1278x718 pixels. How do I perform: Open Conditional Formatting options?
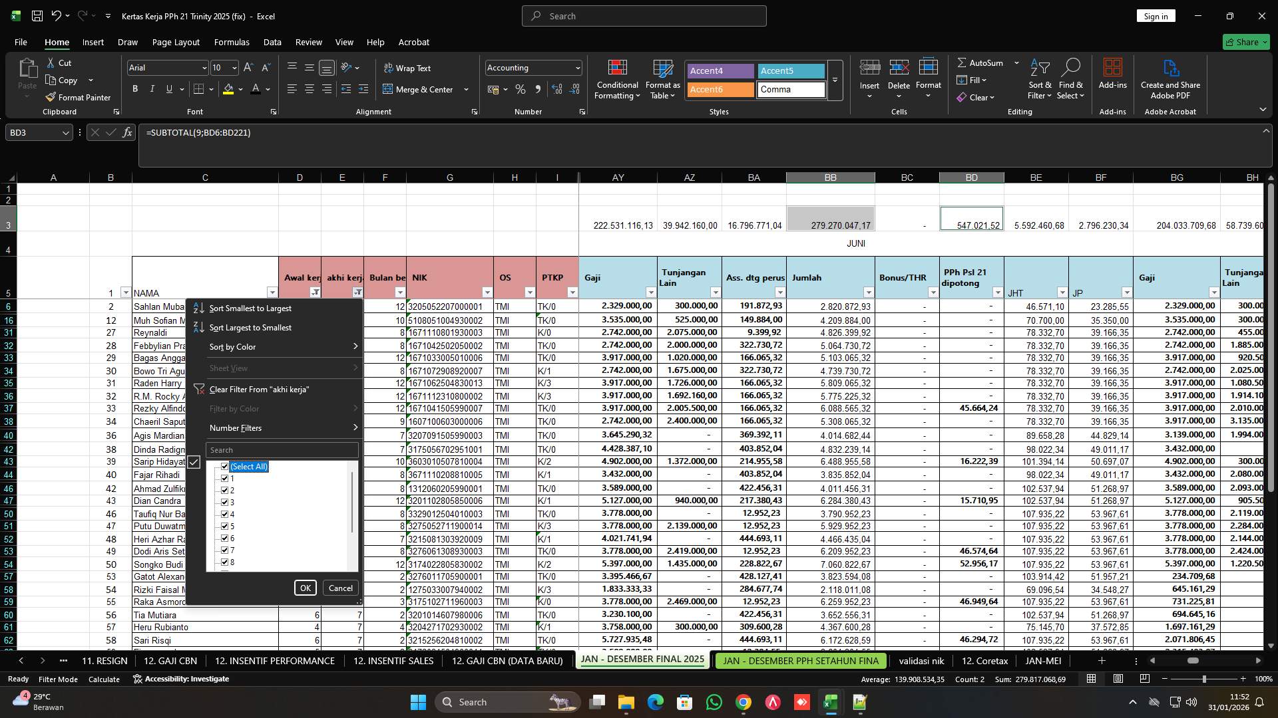(x=617, y=78)
